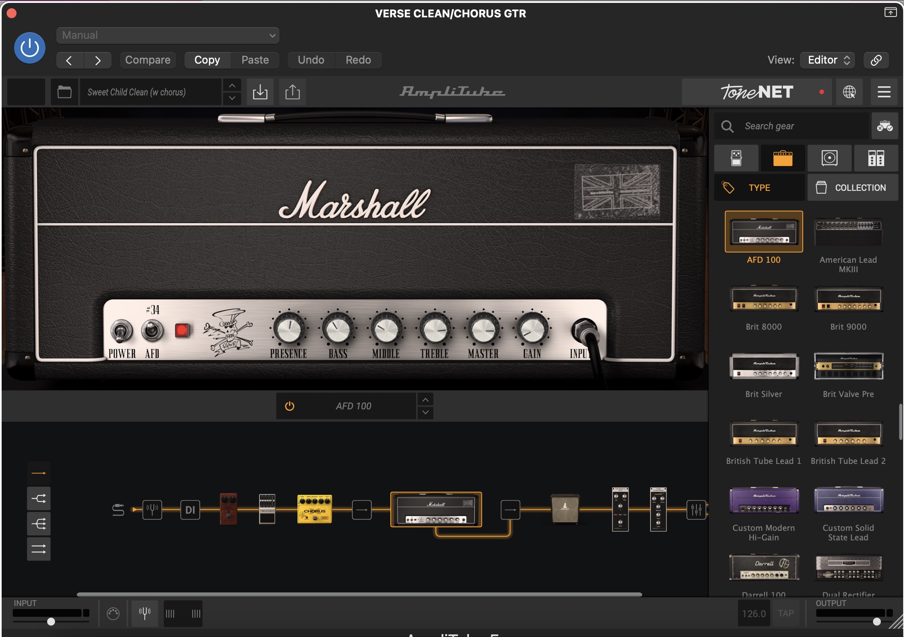Open the Manual preset dropdown
Viewport: 904px width, 637px height.
pyautogui.click(x=168, y=36)
